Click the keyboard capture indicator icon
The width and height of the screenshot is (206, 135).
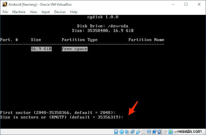click(x=170, y=132)
